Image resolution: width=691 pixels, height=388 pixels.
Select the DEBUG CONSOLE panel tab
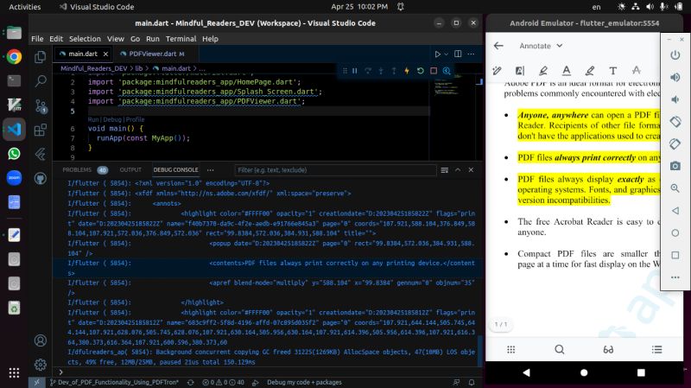pyautogui.click(x=176, y=169)
